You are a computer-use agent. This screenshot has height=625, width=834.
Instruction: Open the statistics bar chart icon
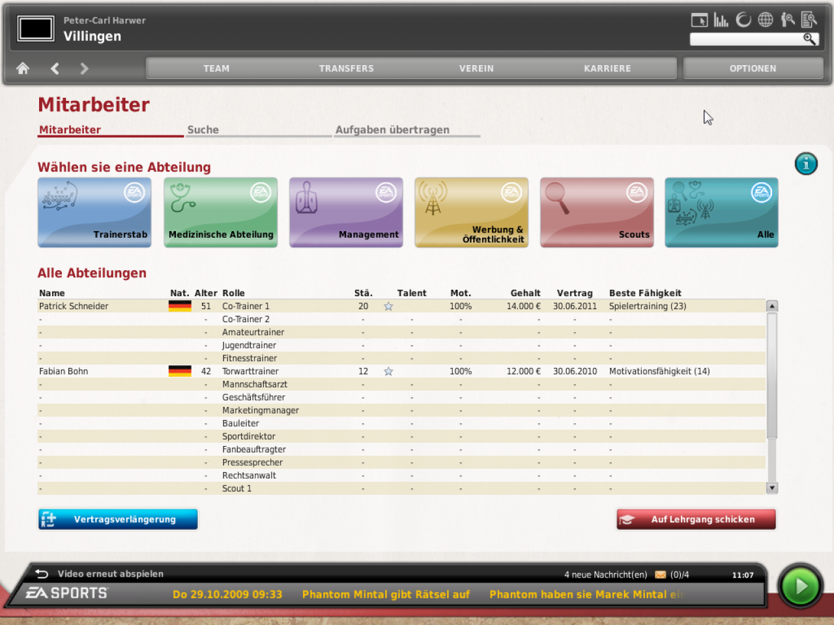(721, 20)
